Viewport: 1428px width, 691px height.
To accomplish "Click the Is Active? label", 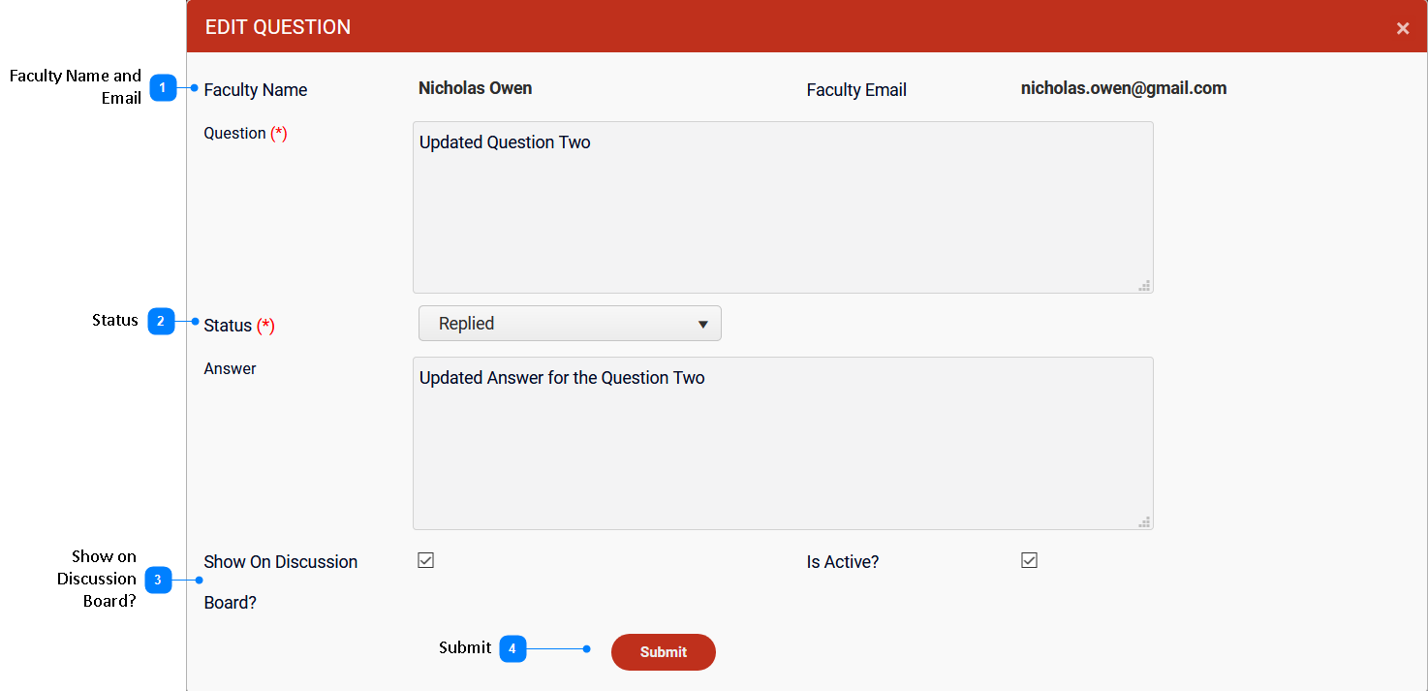I will (843, 562).
